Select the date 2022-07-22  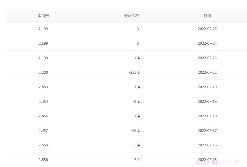tap(207, 72)
